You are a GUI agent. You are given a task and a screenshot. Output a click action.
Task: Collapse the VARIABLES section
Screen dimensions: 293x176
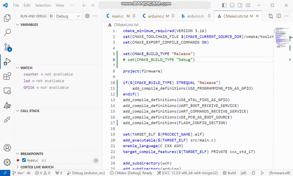click(x=17, y=25)
